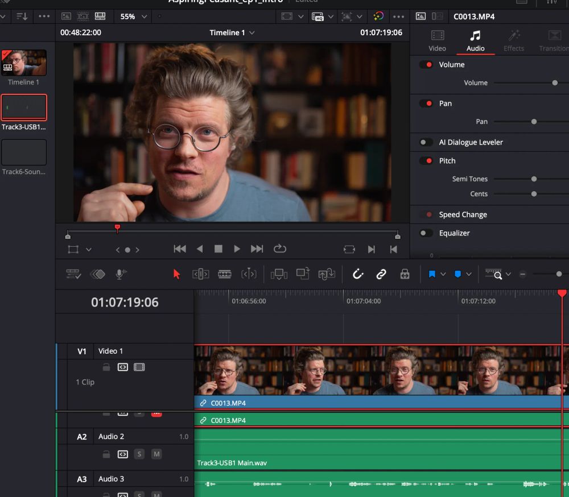Toggle loop playback
The width and height of the screenshot is (569, 497).
280,249
